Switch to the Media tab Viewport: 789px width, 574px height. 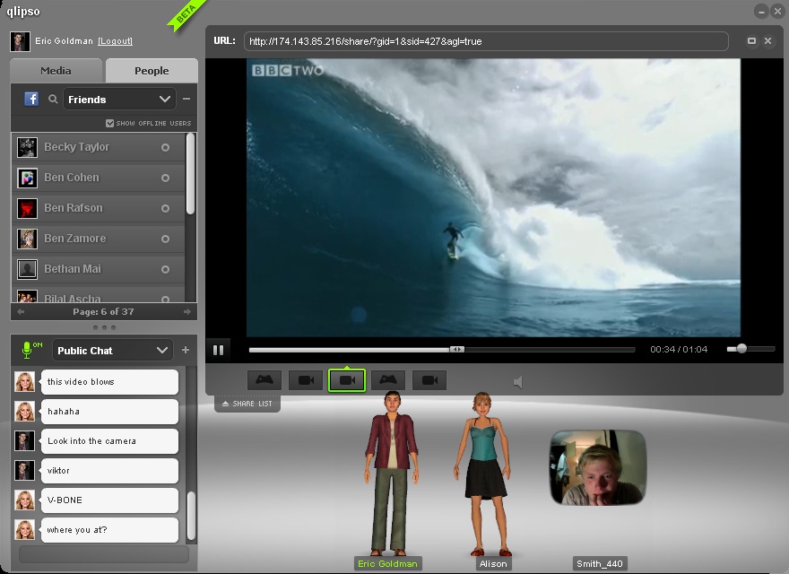click(x=56, y=71)
